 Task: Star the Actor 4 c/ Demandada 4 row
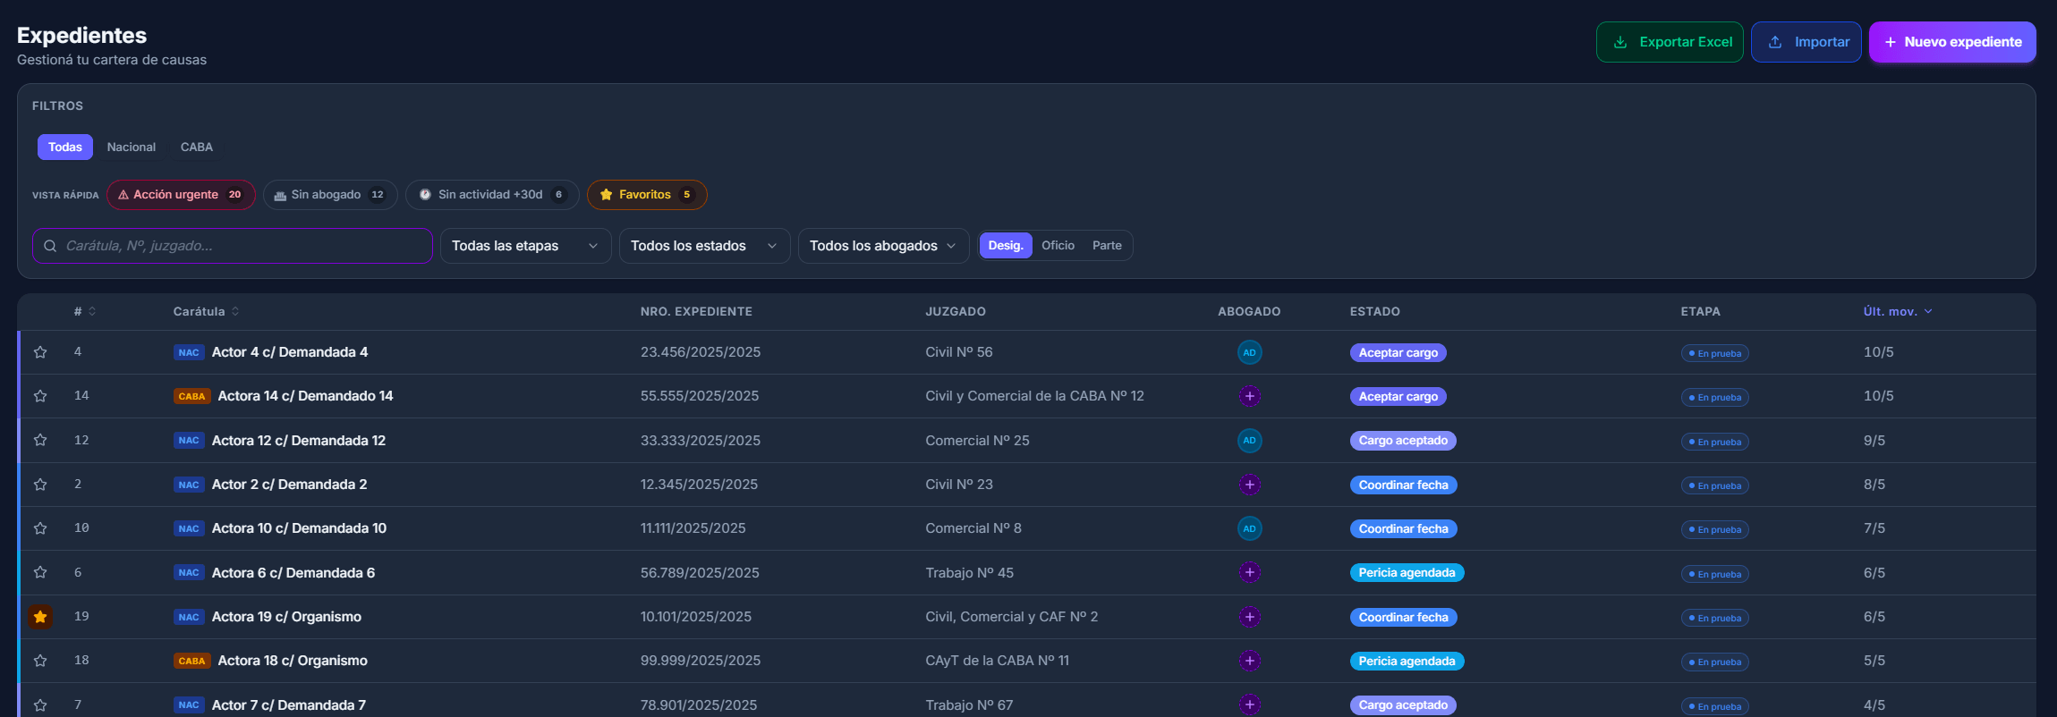click(x=40, y=352)
